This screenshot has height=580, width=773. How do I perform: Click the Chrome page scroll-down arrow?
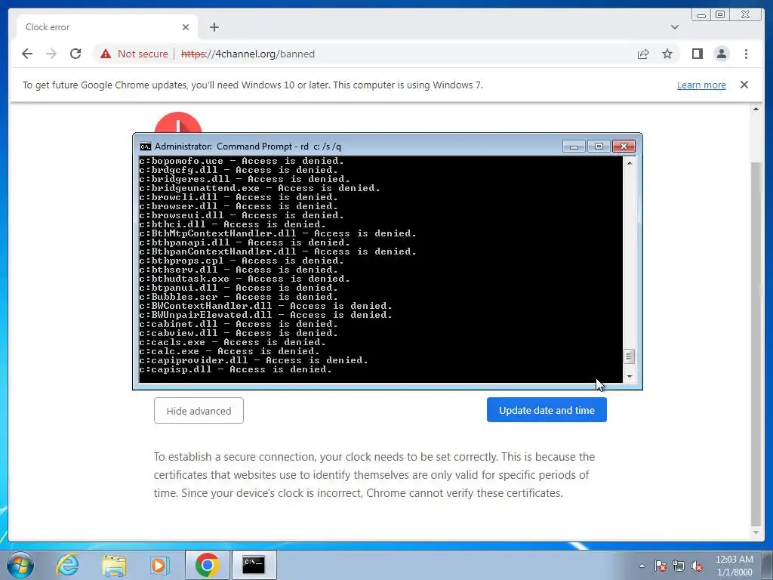click(756, 532)
